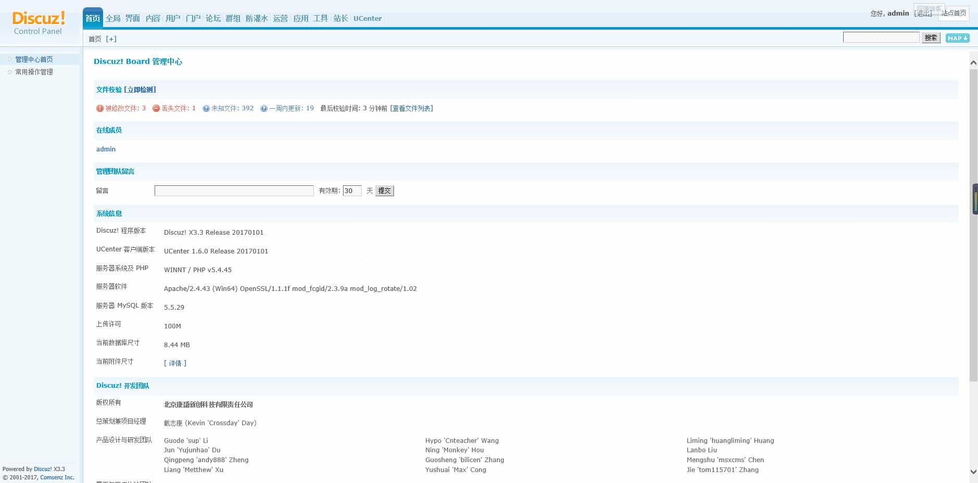Open 查看文件列表 file list link
This screenshot has height=483, width=978.
[411, 108]
